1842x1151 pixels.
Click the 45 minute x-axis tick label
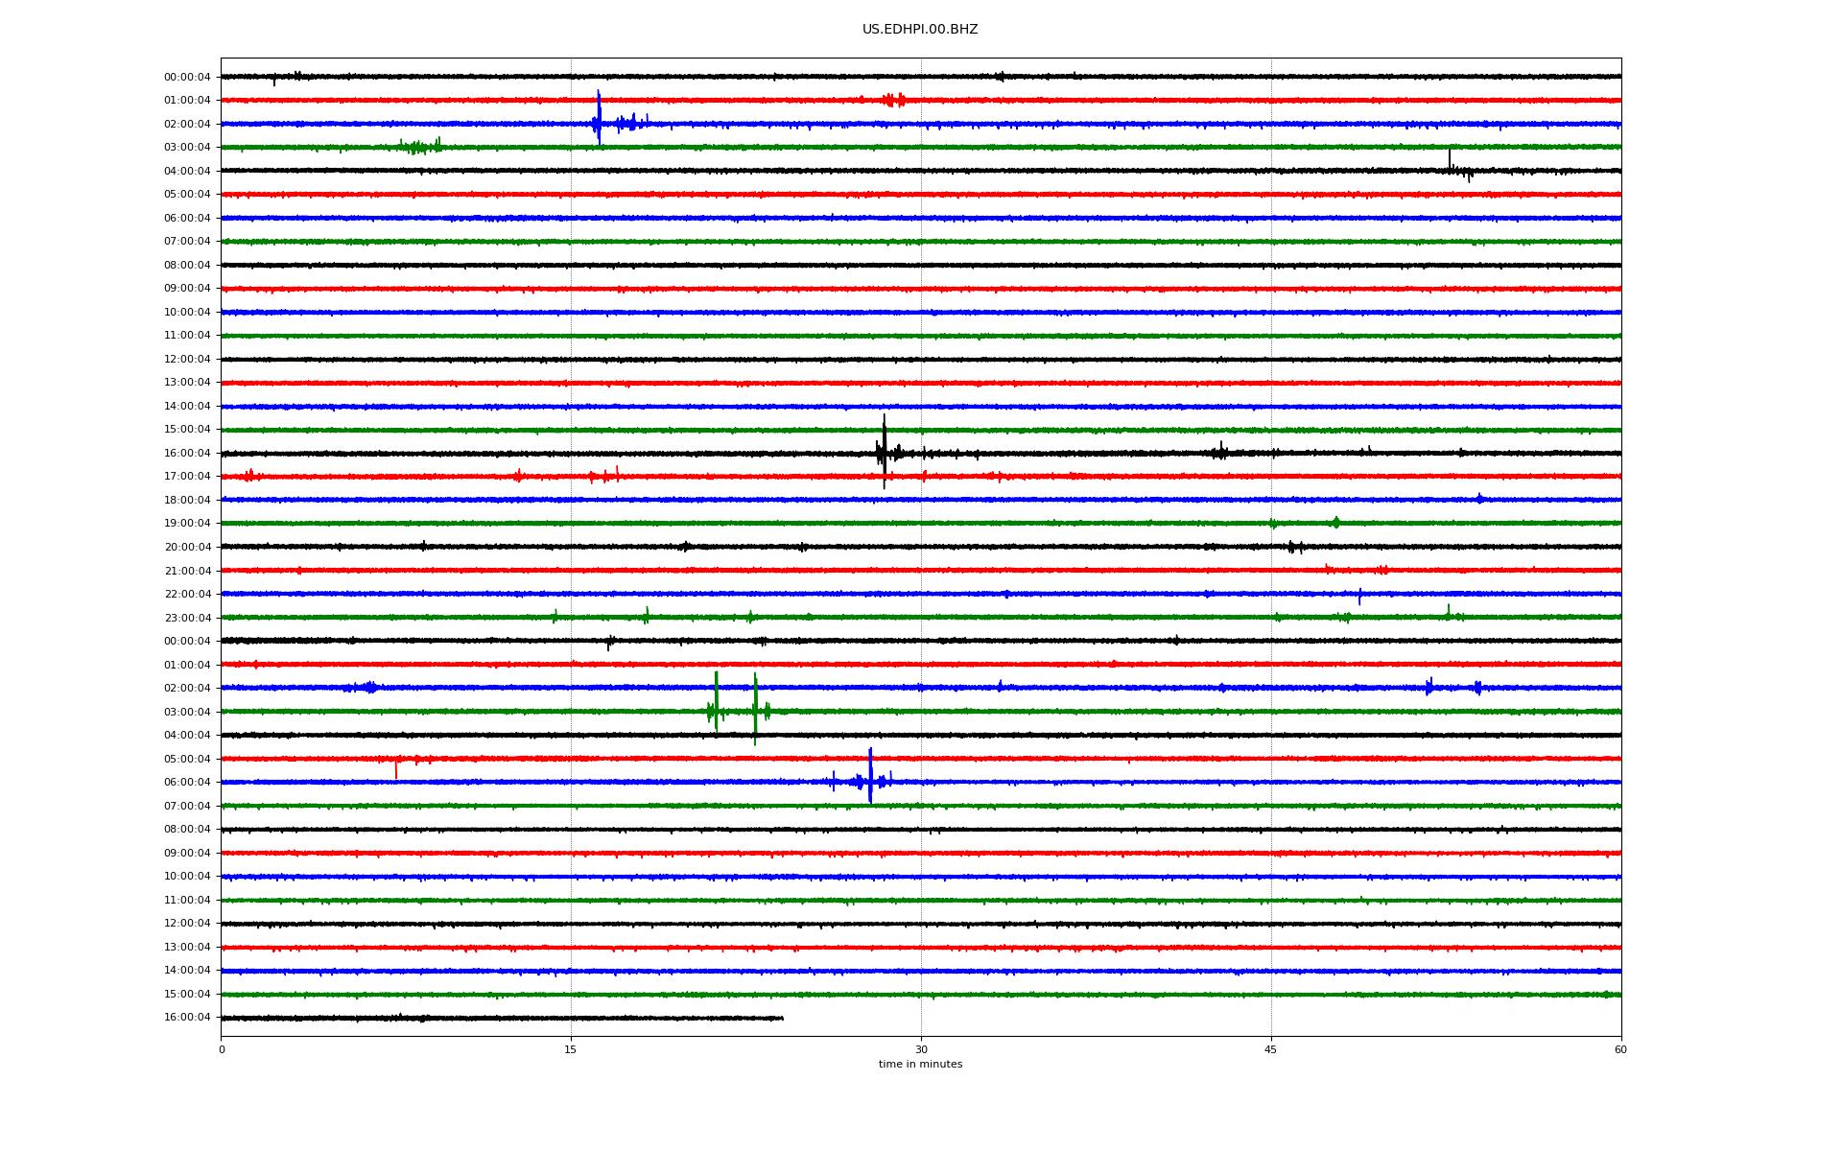[x=1270, y=1049]
